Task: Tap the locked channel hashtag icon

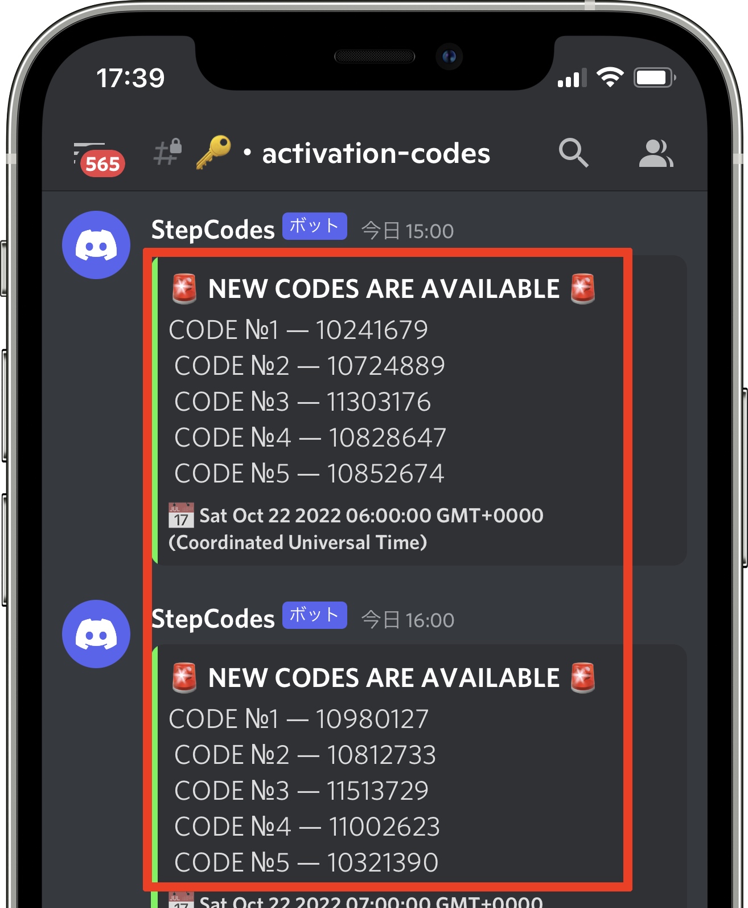Action: tap(167, 152)
